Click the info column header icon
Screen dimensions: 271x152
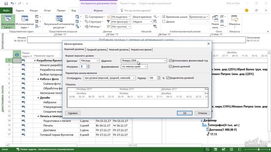(17, 55)
